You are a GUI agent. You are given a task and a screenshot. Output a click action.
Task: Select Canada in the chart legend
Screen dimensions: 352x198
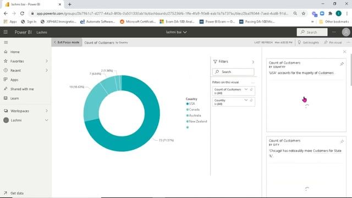[x=193, y=109]
